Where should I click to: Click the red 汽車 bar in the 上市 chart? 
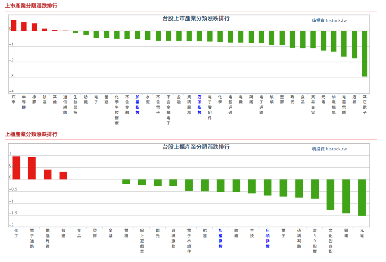(x=13, y=25)
